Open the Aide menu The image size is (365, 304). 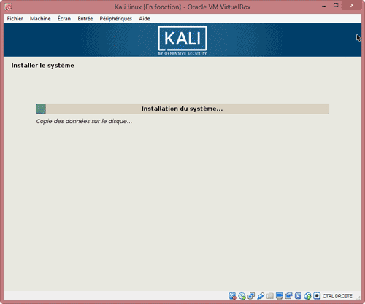145,19
